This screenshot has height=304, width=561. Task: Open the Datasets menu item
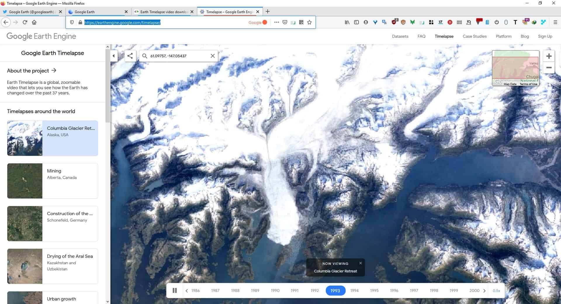400,36
